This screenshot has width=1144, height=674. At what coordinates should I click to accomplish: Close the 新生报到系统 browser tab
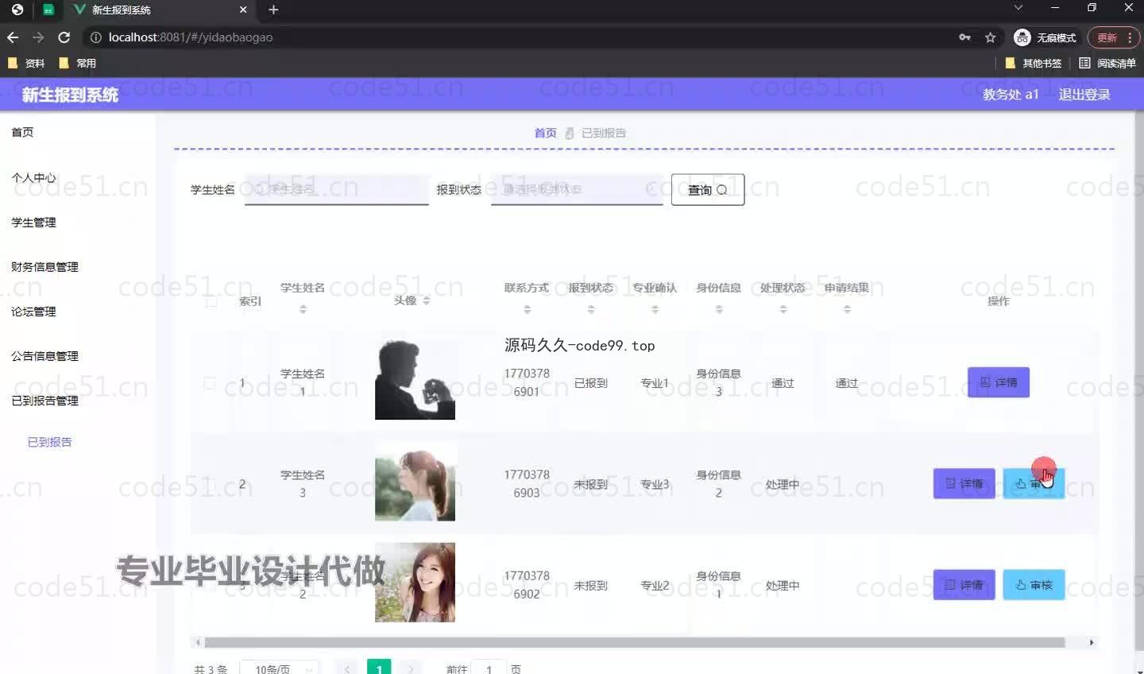[x=243, y=10]
